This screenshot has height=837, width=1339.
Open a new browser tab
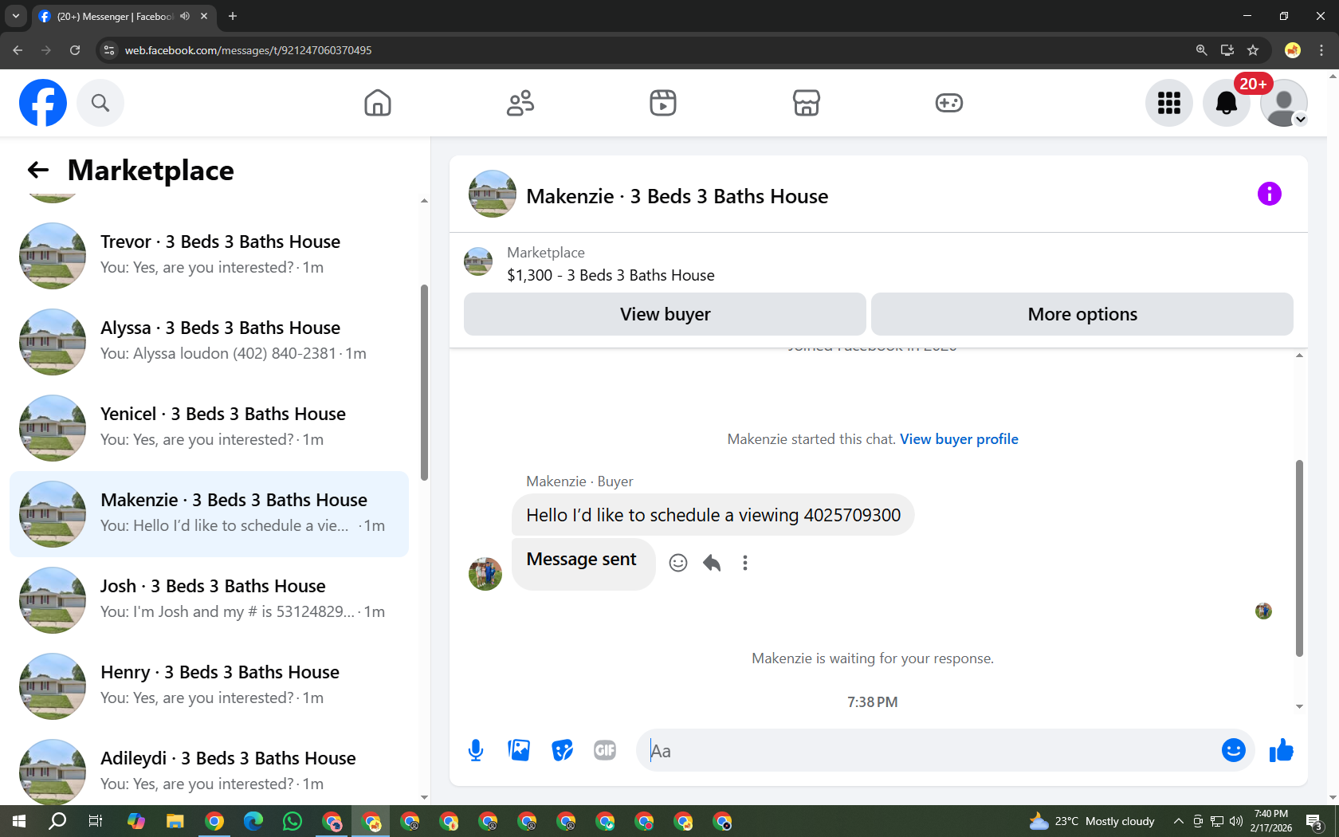[x=233, y=16]
